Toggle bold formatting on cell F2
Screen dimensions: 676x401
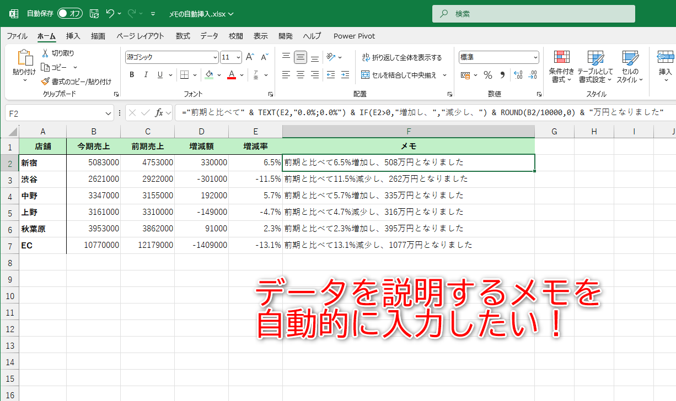pos(133,74)
